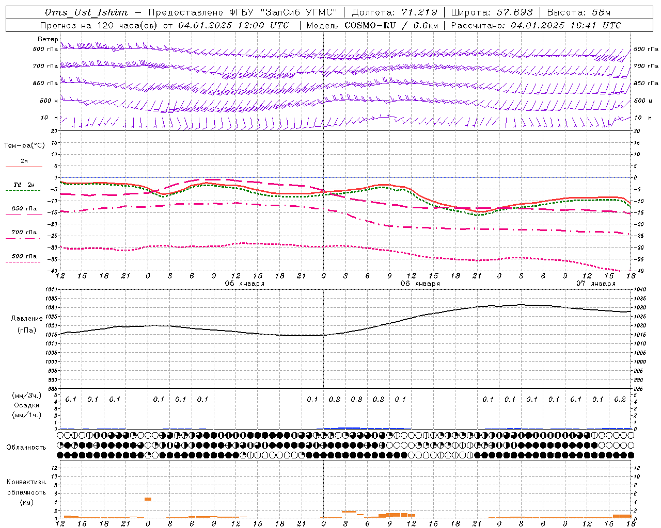The width and height of the screenshot is (661, 528).
Task: Click the (мм/1ч.) precipitation unit label
Action: [27, 415]
